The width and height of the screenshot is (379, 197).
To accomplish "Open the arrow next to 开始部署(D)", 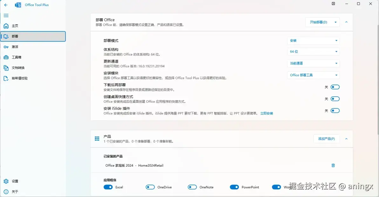I will click(x=335, y=22).
